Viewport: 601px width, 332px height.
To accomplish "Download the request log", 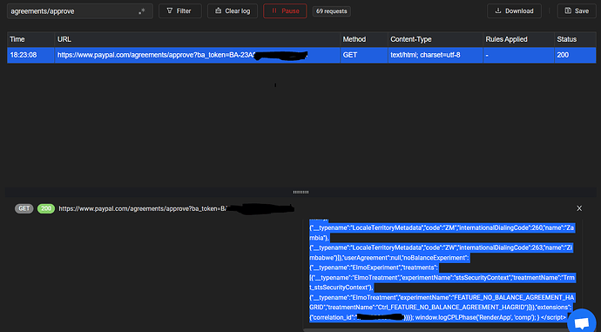I will [514, 11].
